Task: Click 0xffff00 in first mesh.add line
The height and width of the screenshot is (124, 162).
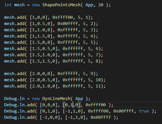Action: pos(63,17)
